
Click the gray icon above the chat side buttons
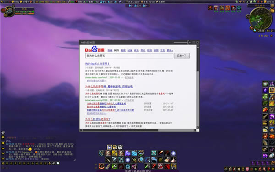[3, 133]
